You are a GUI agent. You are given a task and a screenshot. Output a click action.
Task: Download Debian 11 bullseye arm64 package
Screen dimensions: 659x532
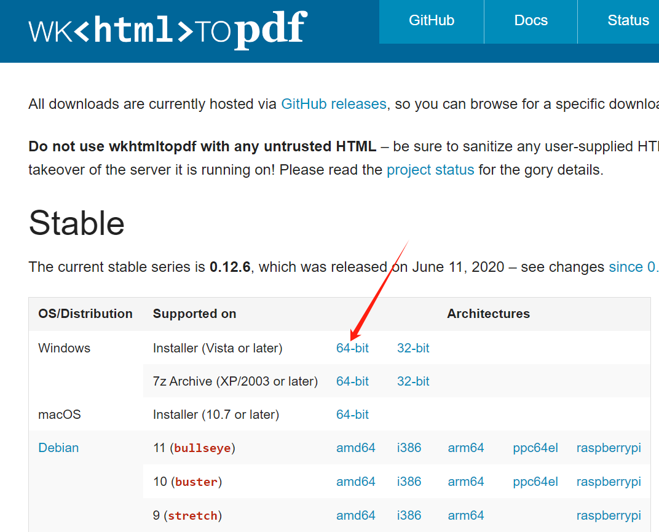tap(466, 448)
